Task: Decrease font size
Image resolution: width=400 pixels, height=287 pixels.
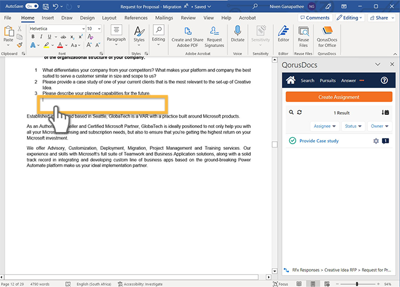Action: tap(98, 45)
